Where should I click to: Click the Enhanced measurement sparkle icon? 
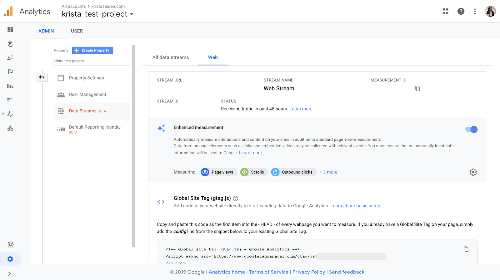pyautogui.click(x=161, y=128)
